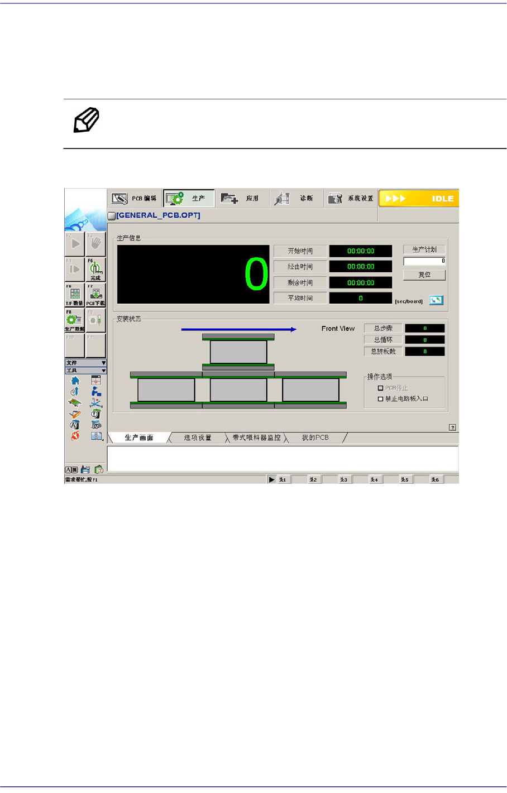The image size is (507, 793).
Task: Click the Front View label
Action: tap(338, 329)
